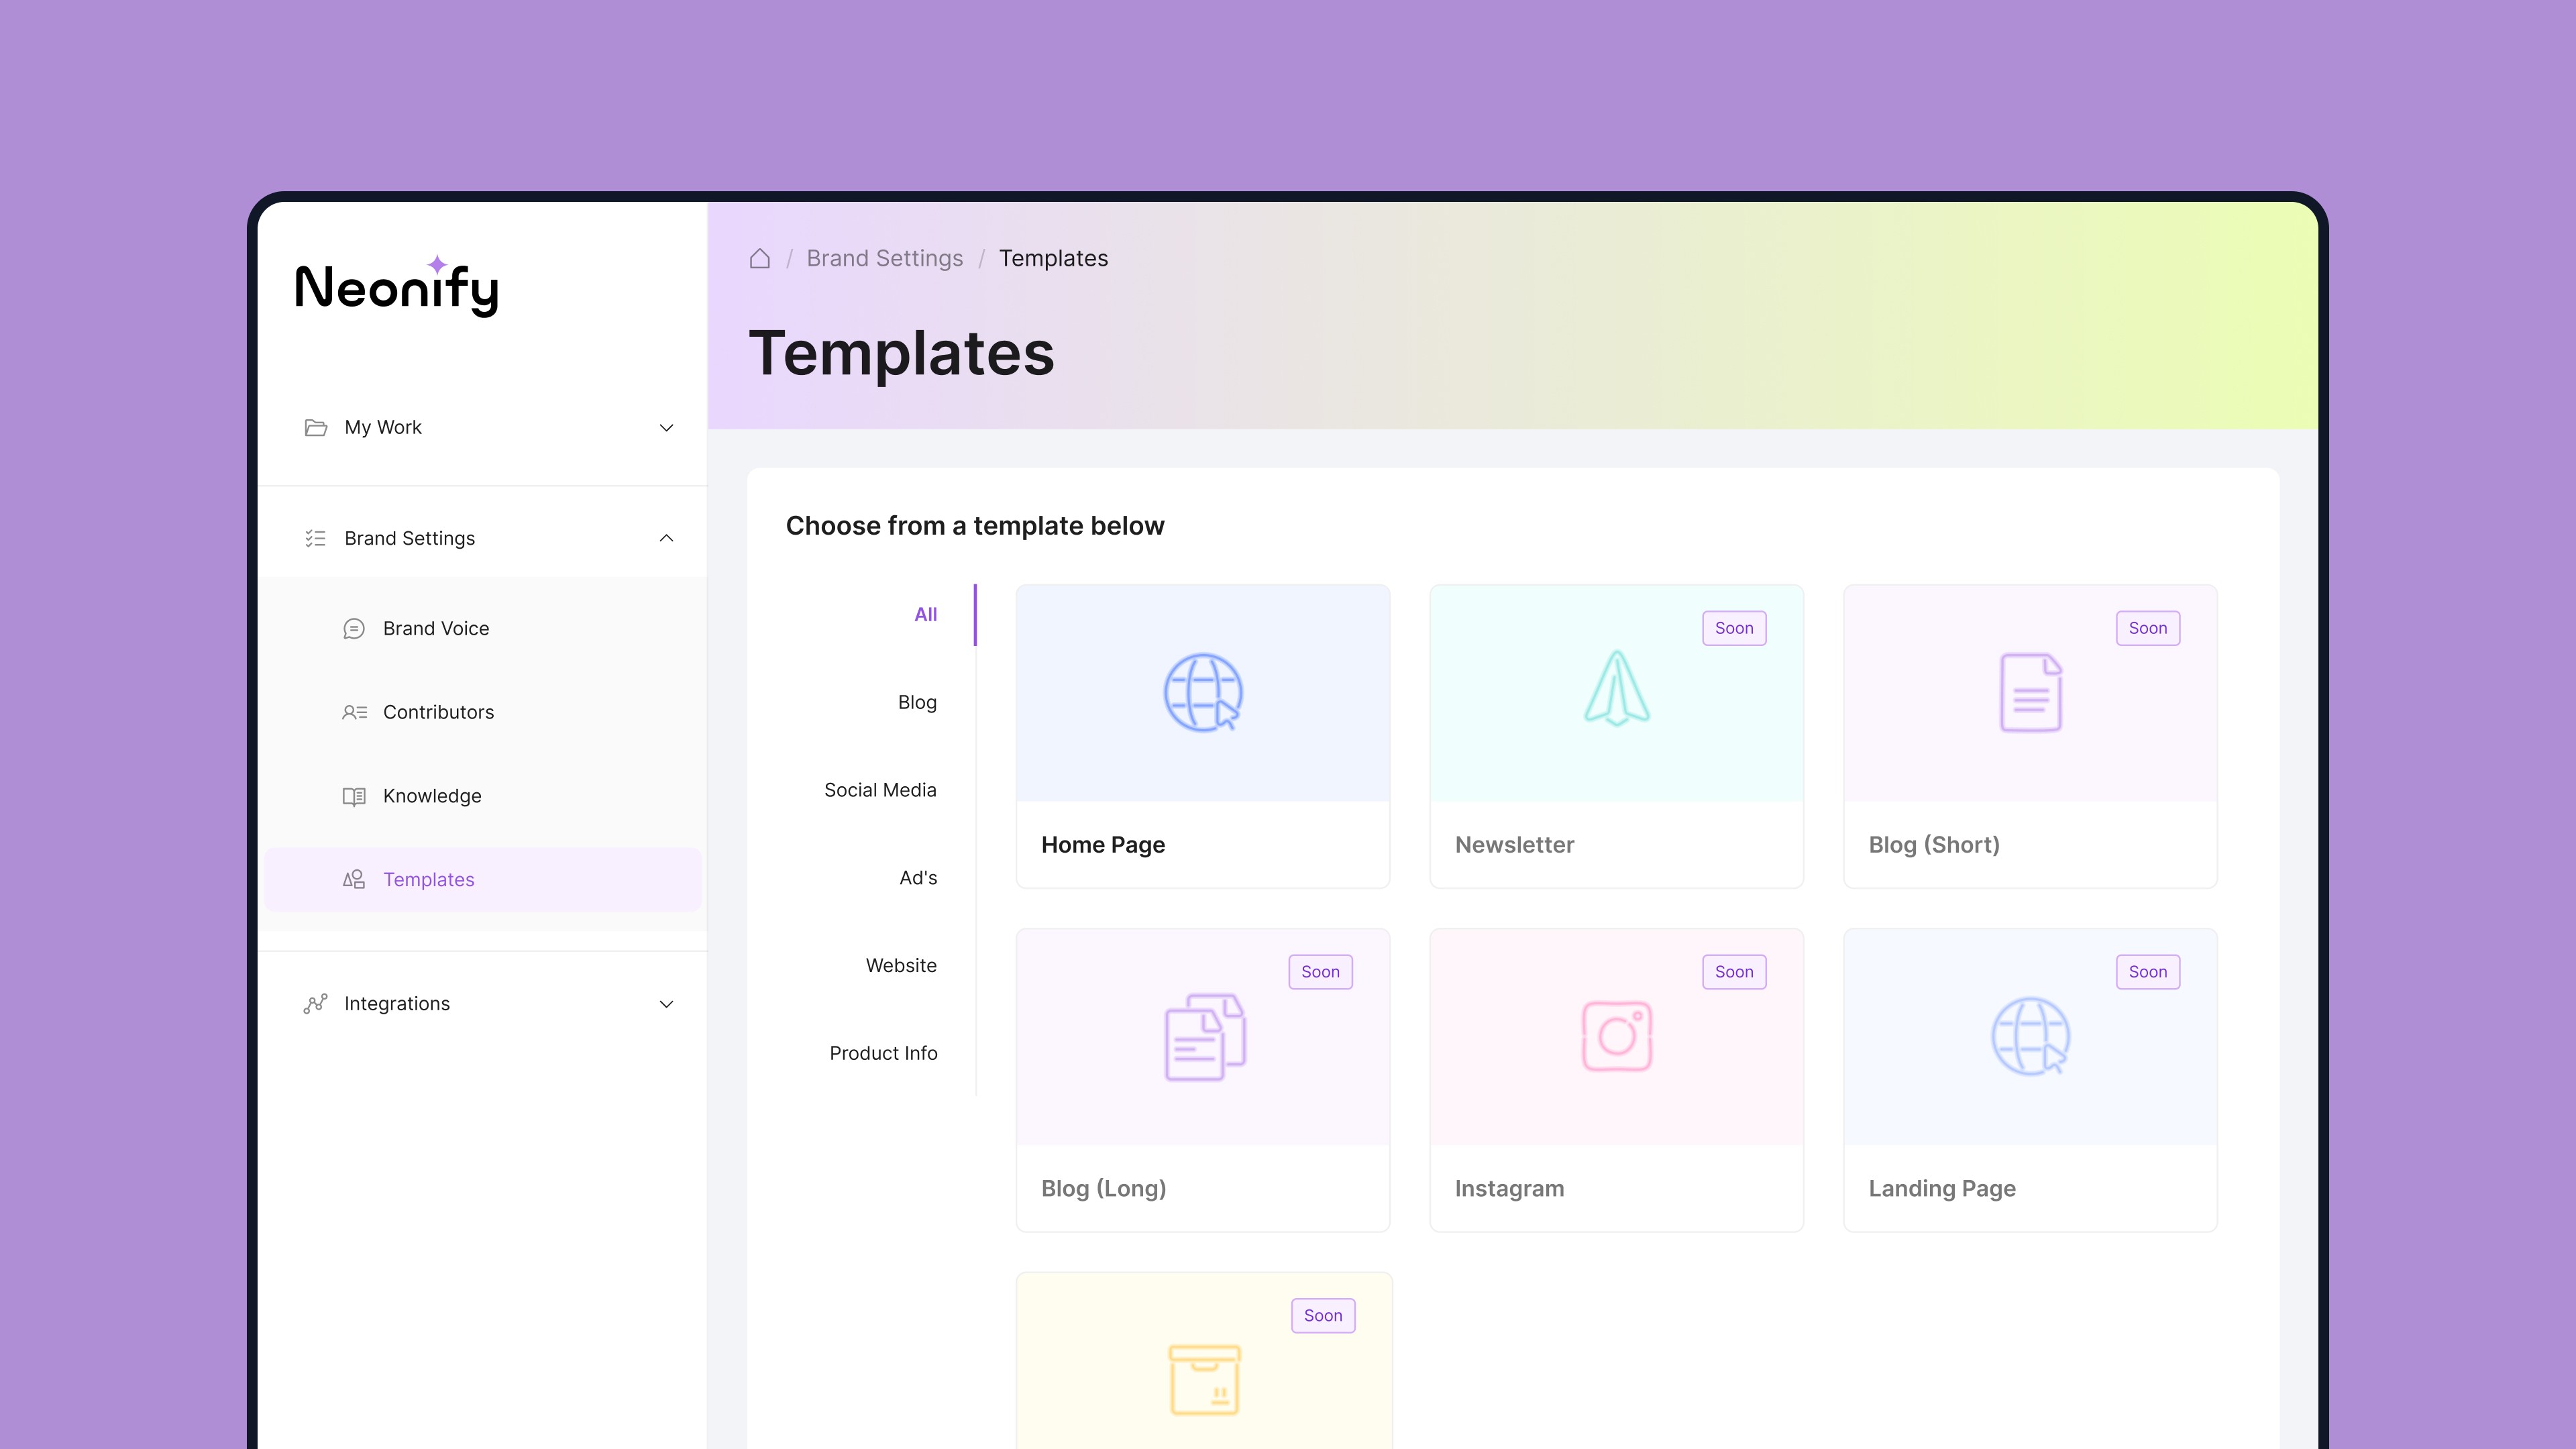This screenshot has height=1449, width=2576.
Task: Click the My Work folder icon
Action: click(x=315, y=427)
